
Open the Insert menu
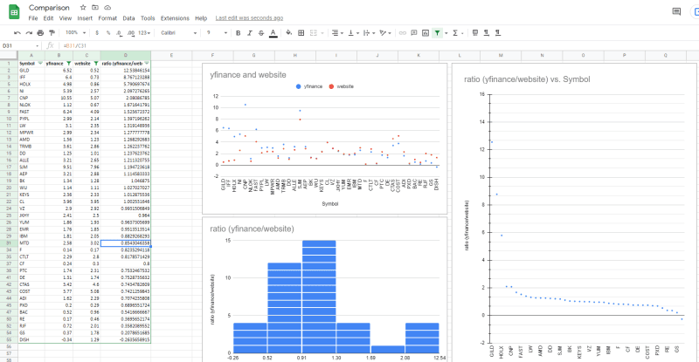coord(84,17)
